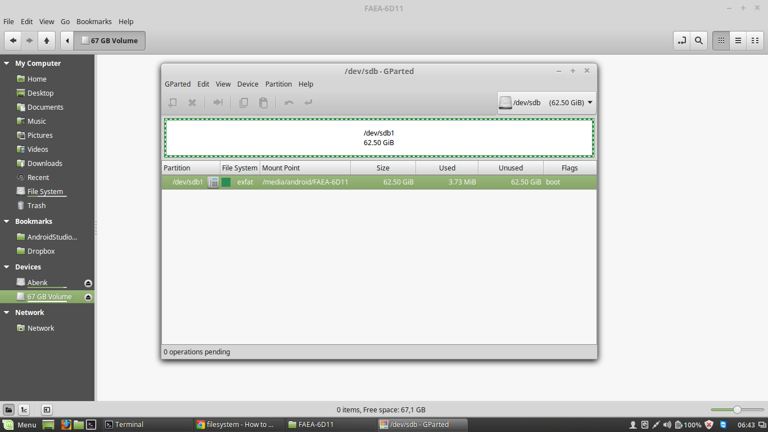Switch to compact view
768x432 pixels.
click(x=755, y=40)
